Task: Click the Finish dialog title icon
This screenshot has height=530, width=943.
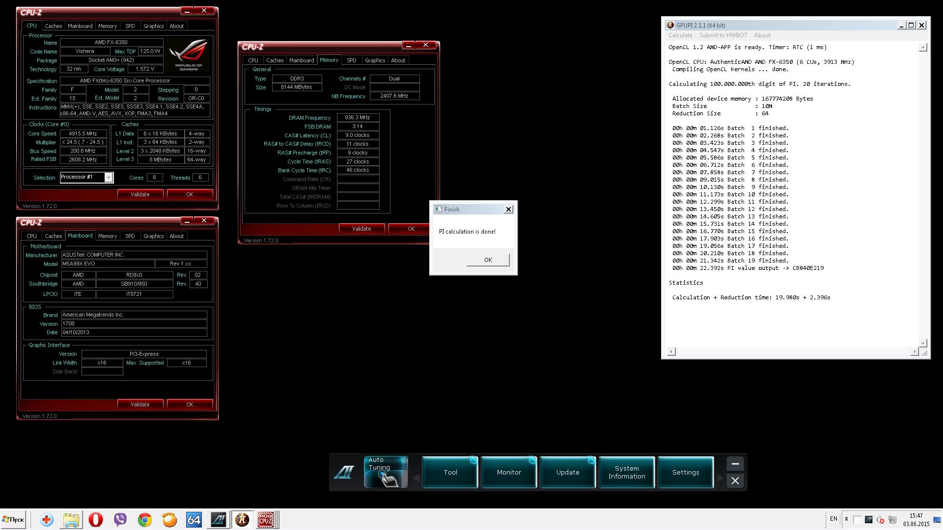Action: click(438, 209)
